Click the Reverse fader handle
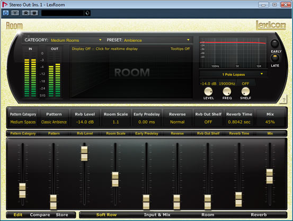This screenshot has width=293, height=221. (x=177, y=202)
